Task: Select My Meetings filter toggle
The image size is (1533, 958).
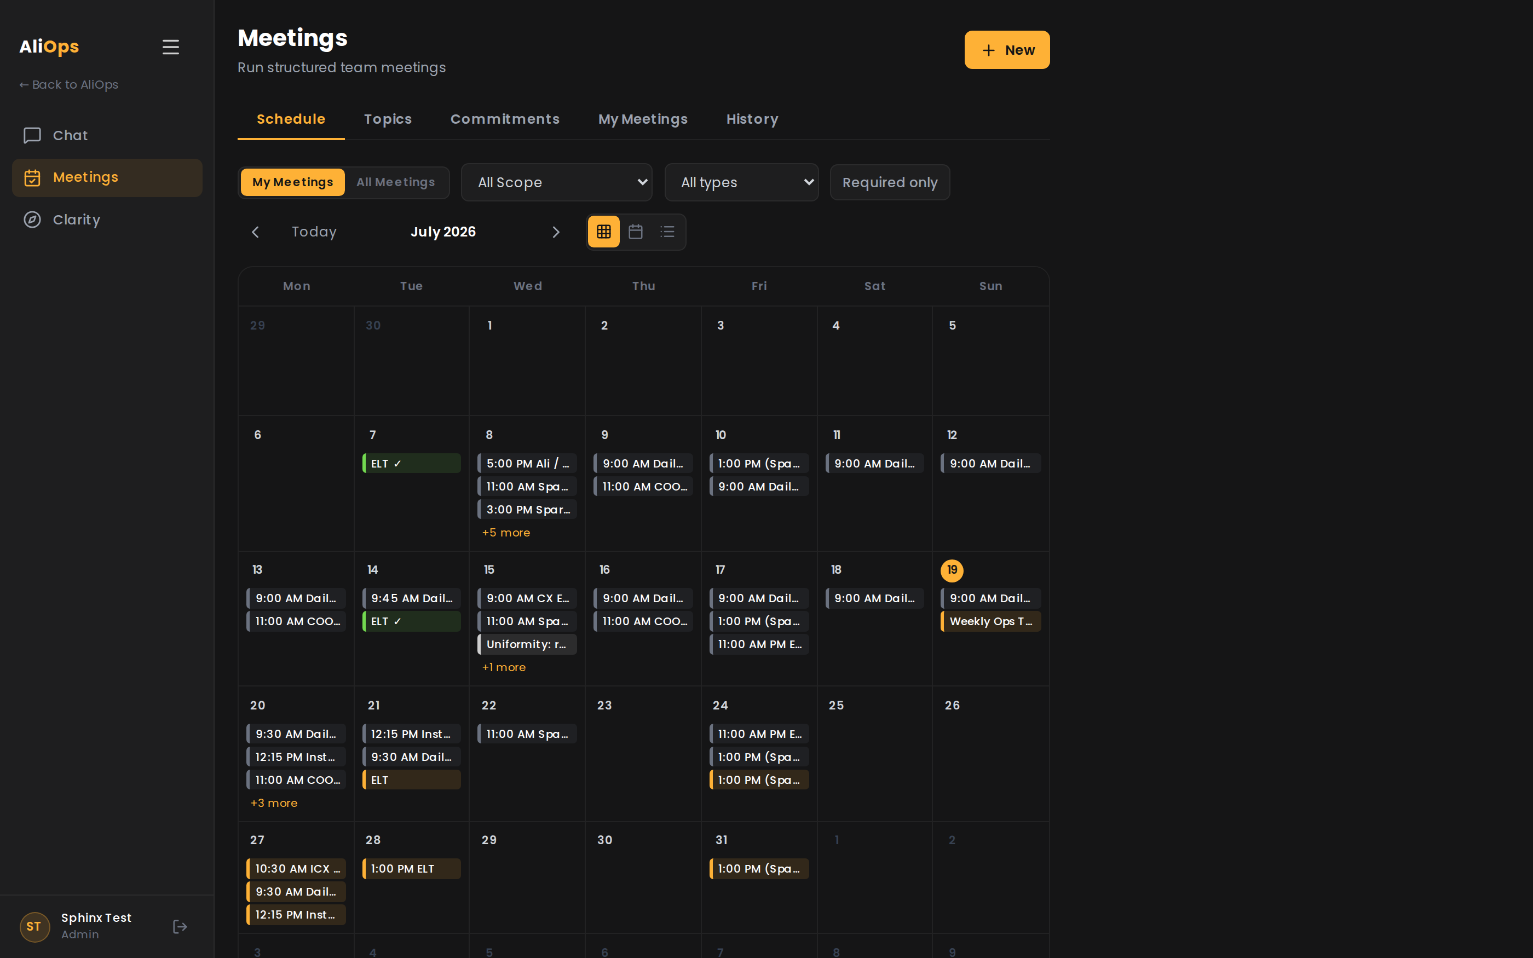Action: 293,182
